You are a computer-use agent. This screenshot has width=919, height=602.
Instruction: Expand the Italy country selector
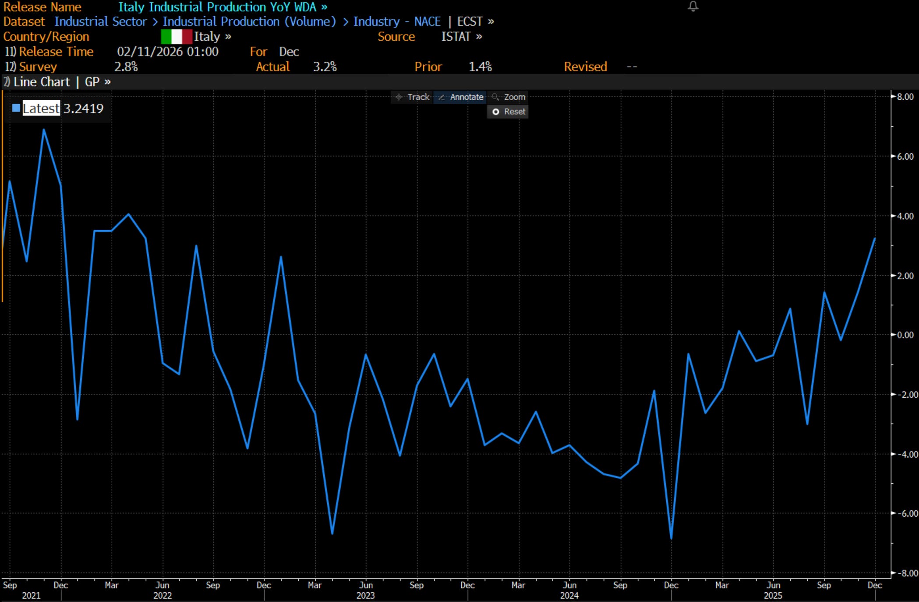click(x=212, y=37)
